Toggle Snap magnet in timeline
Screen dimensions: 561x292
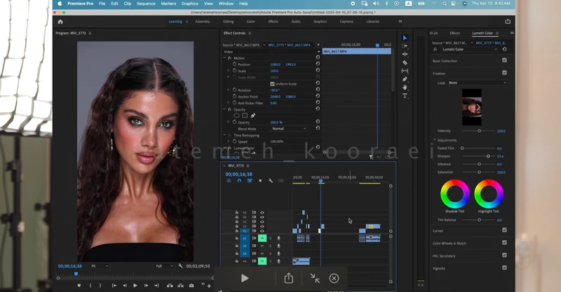pos(239,181)
